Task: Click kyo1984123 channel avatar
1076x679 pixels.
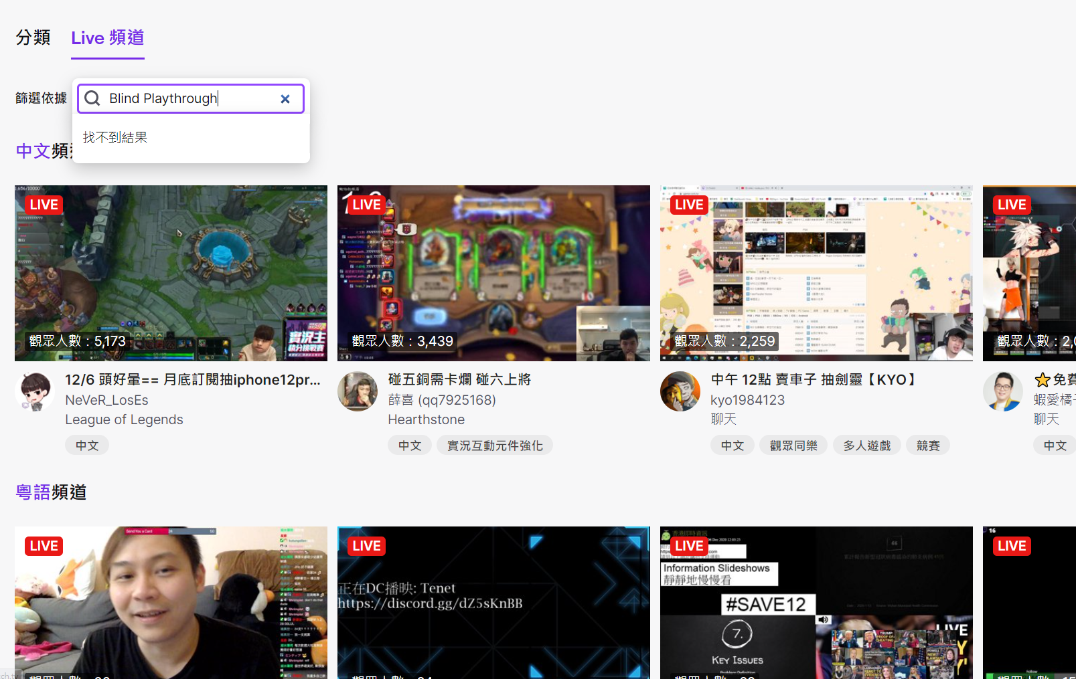Action: pos(680,391)
